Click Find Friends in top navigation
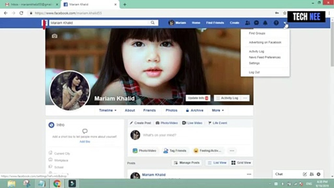The height and width of the screenshot is (188, 334). click(215, 23)
